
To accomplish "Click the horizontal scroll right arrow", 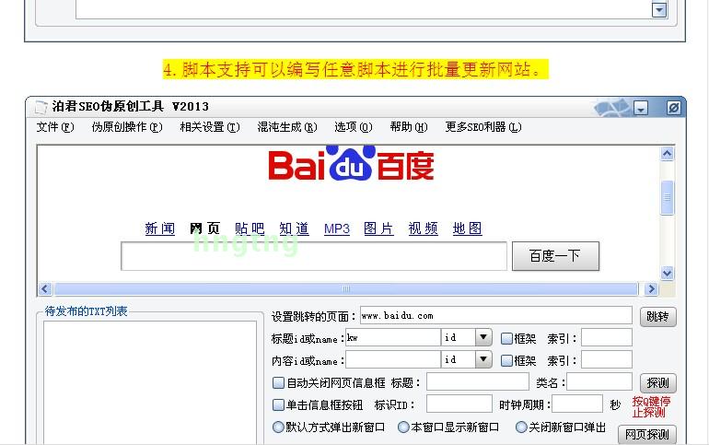I will 651,288.
